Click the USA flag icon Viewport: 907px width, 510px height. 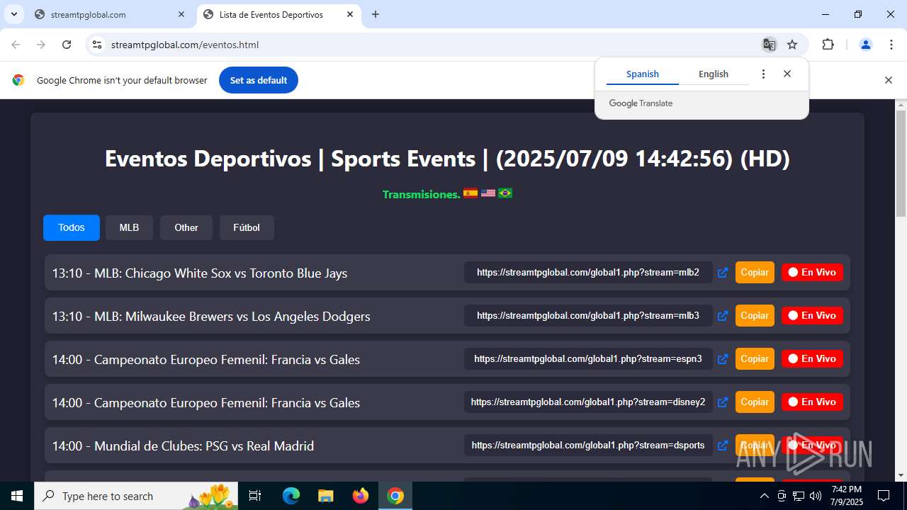tap(488, 193)
